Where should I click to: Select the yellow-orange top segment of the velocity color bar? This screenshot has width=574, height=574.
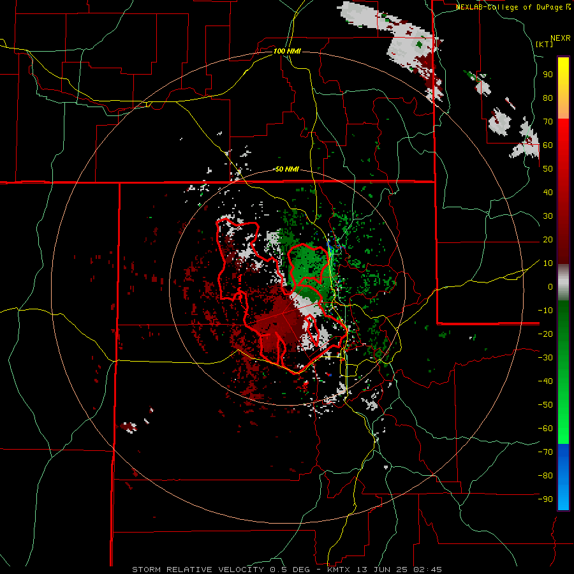click(x=563, y=87)
